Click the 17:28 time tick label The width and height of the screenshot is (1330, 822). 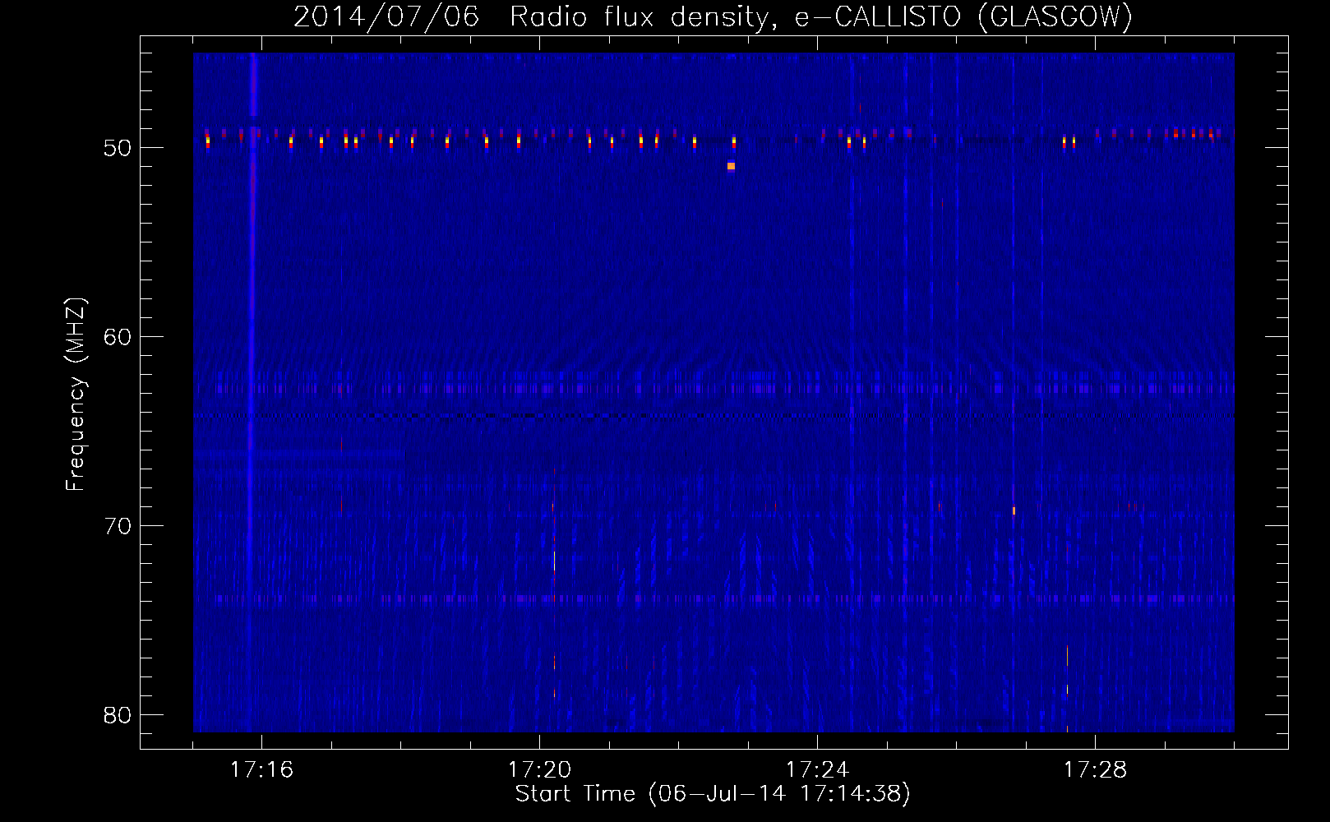tap(1095, 769)
